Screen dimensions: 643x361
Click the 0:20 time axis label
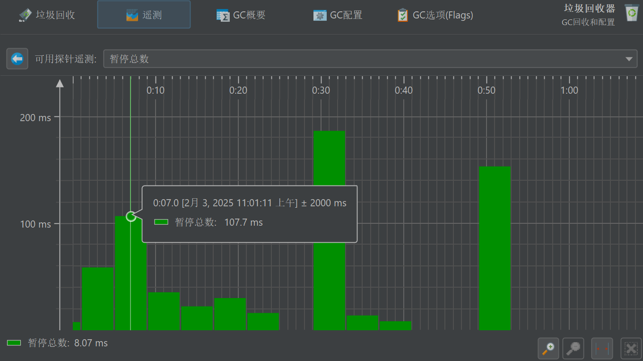click(x=238, y=90)
